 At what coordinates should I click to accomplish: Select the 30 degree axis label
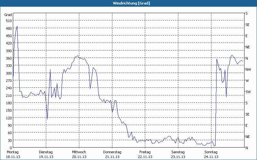click(x=10, y=140)
